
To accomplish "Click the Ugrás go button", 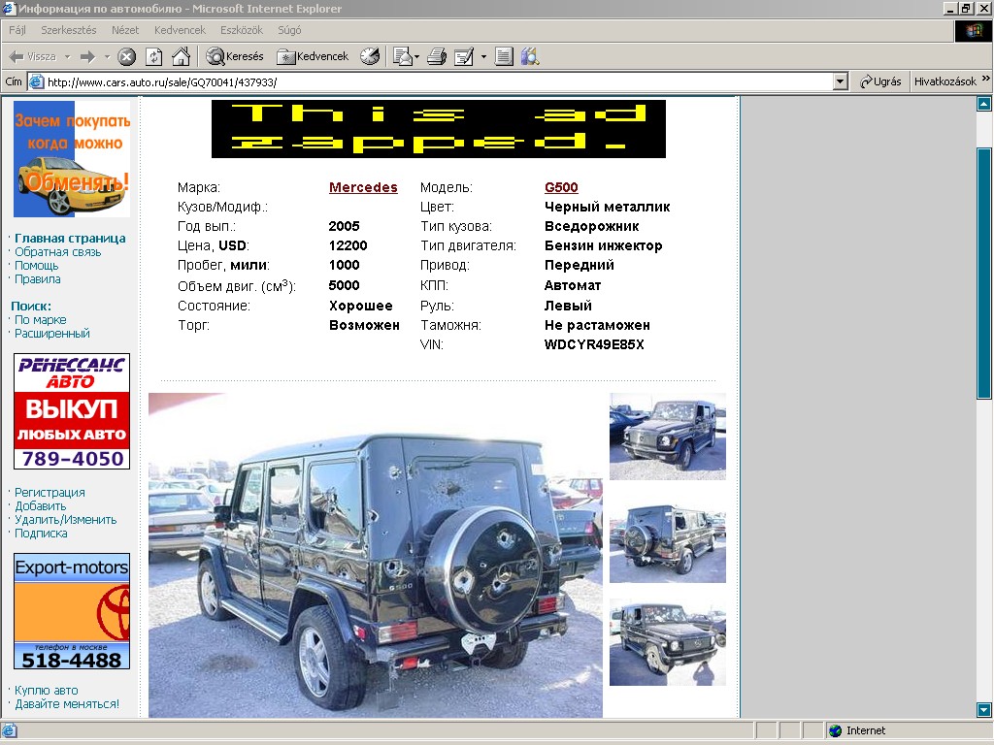I will coord(880,81).
